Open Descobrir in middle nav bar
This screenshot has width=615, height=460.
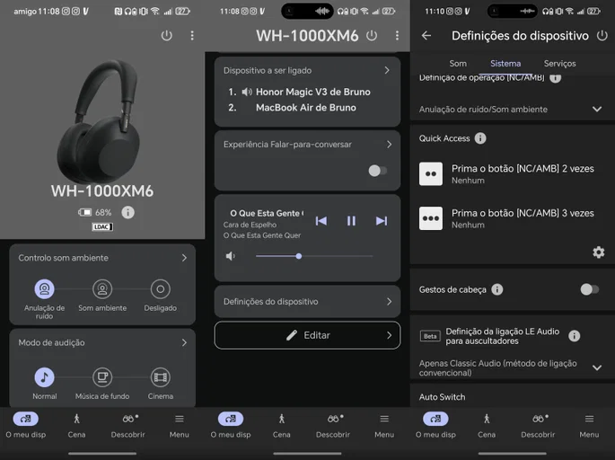point(333,426)
